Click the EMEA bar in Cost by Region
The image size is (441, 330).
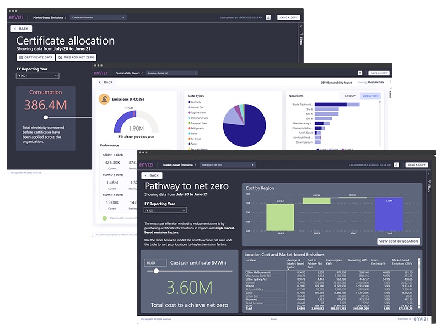(x=316, y=201)
